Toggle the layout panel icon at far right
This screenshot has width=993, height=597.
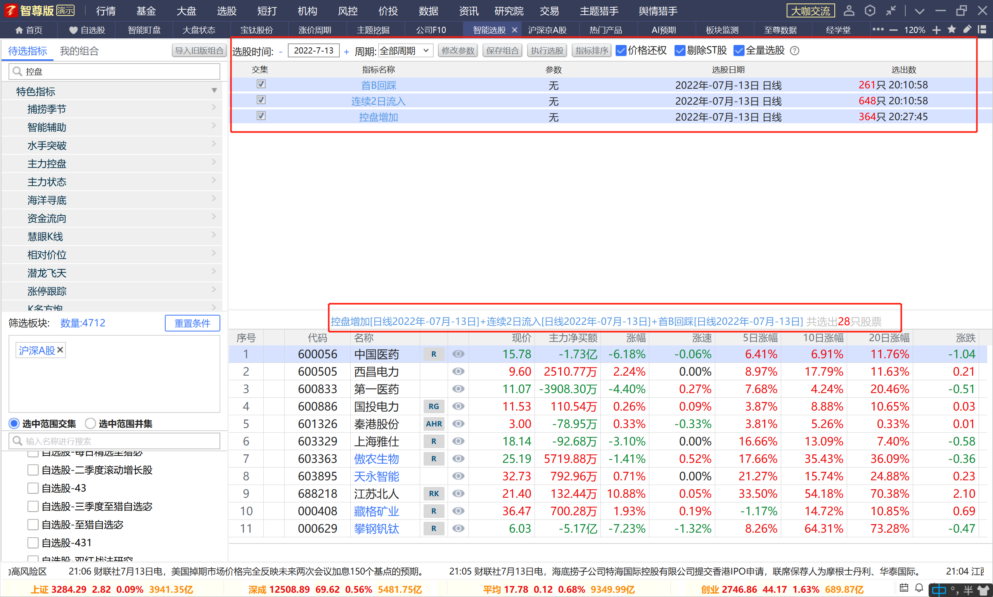coord(982,29)
